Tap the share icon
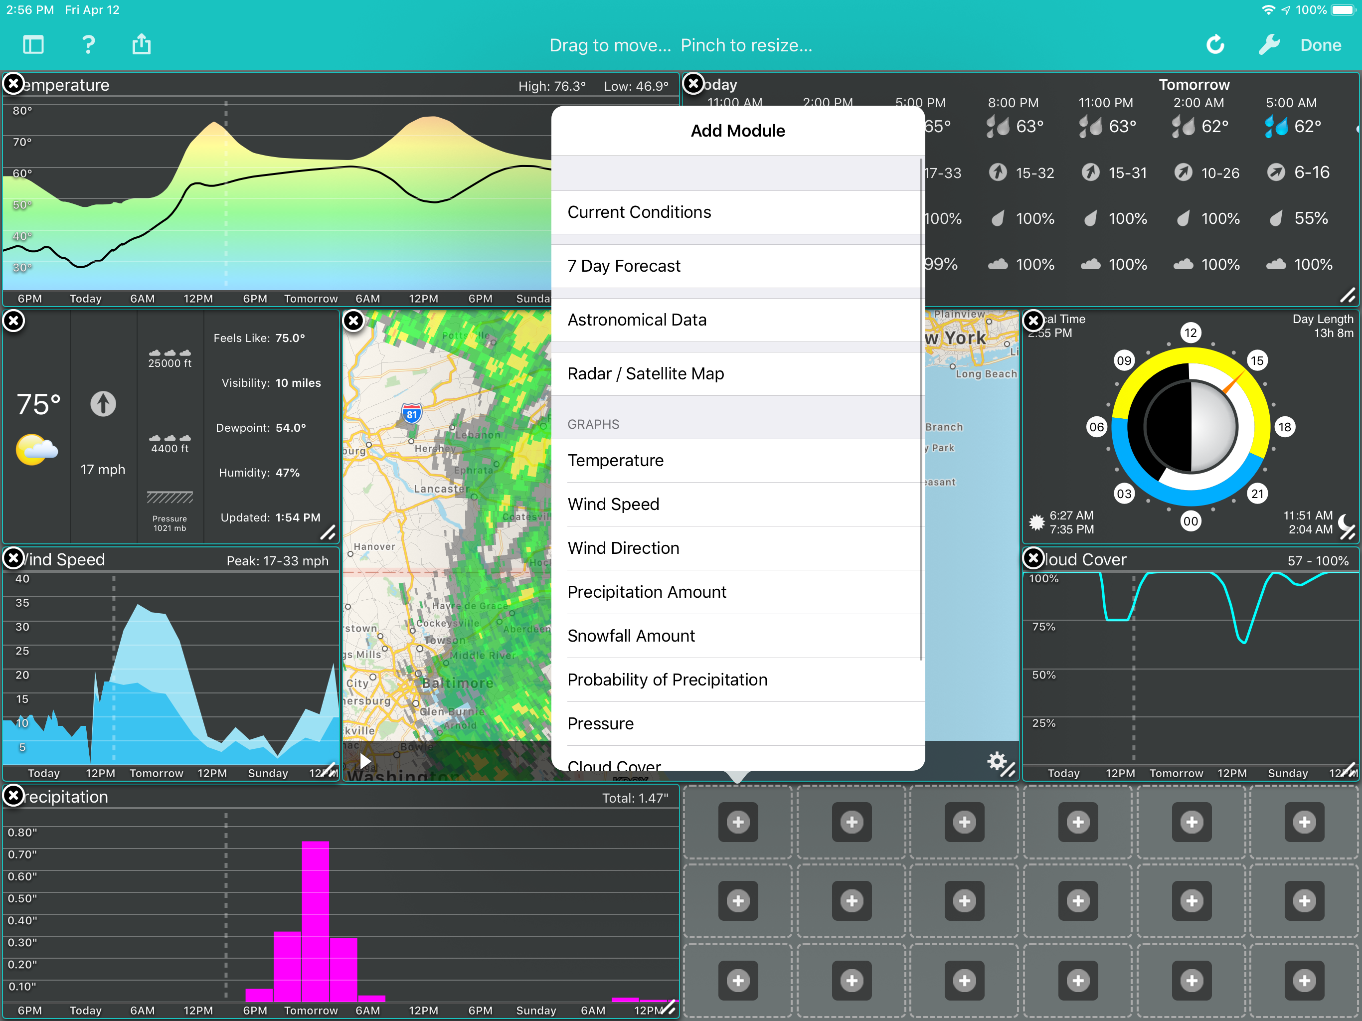1362x1021 pixels. click(142, 44)
